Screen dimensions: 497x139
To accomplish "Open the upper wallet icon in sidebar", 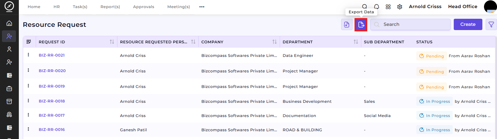I will (x=9, y=75).
